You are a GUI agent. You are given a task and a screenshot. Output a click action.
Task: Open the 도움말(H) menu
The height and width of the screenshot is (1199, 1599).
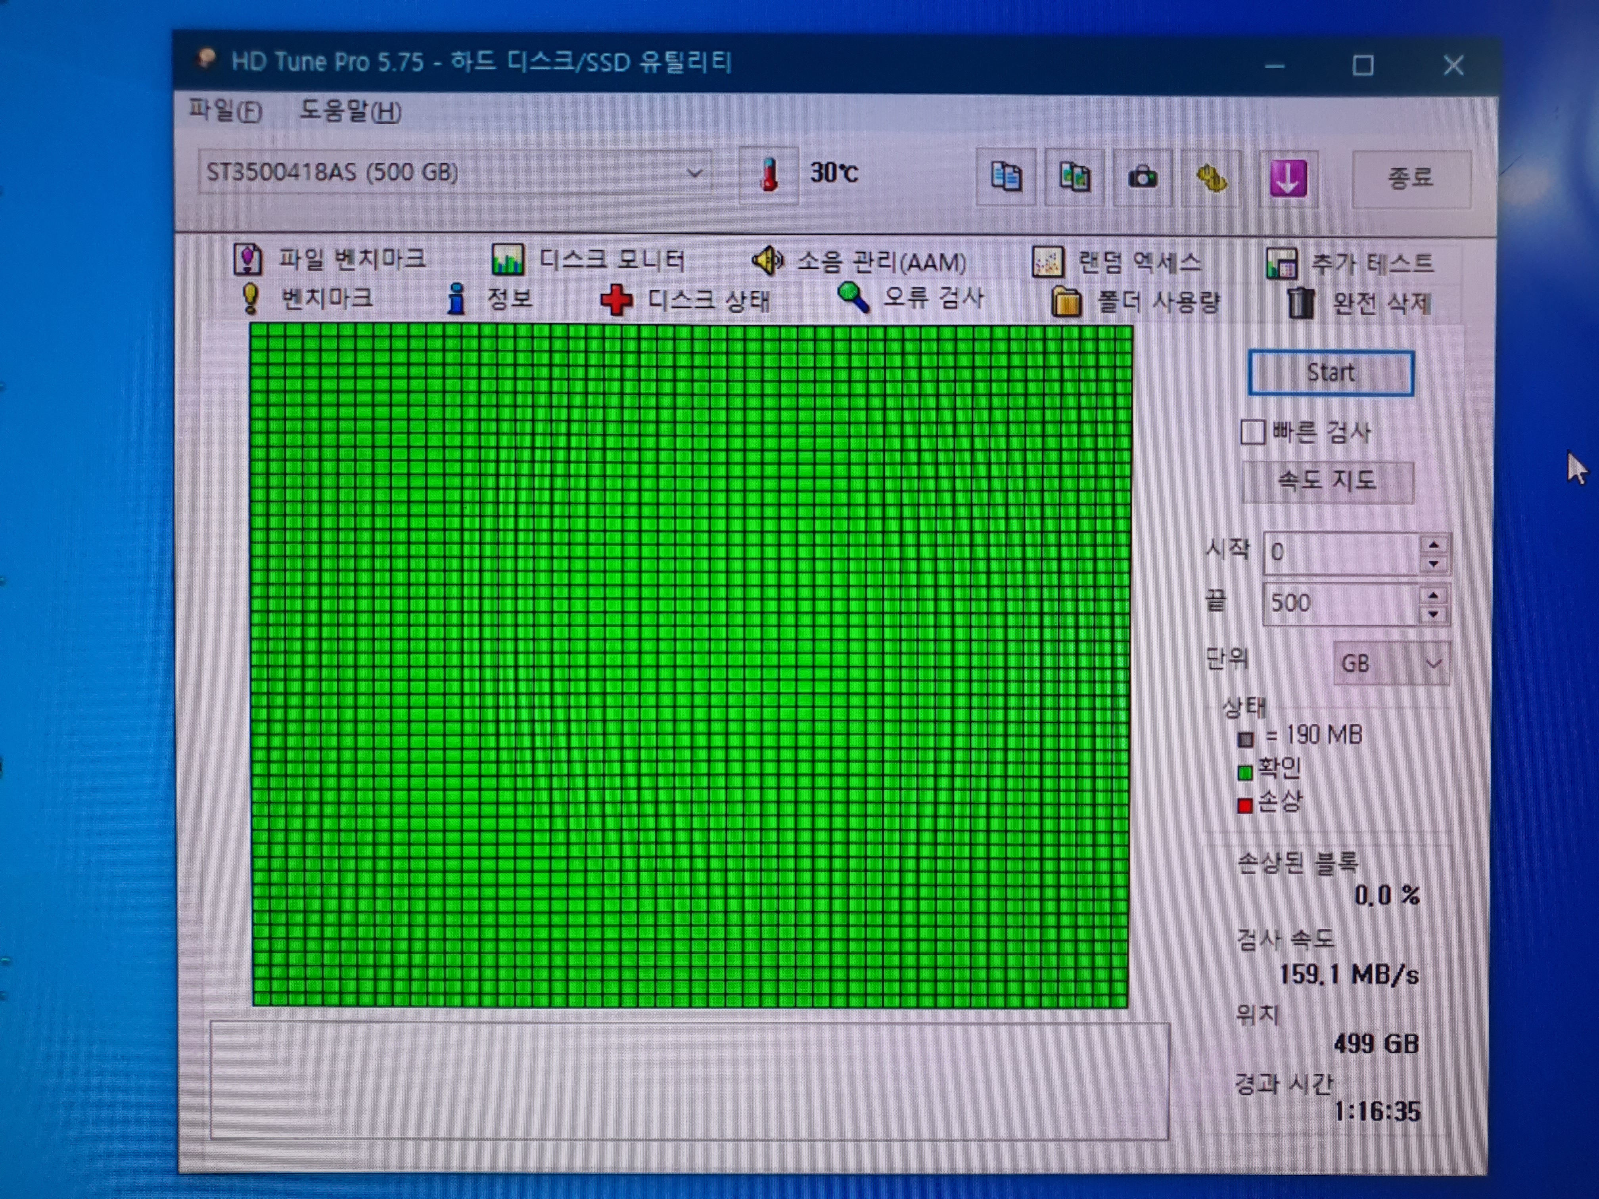[350, 111]
